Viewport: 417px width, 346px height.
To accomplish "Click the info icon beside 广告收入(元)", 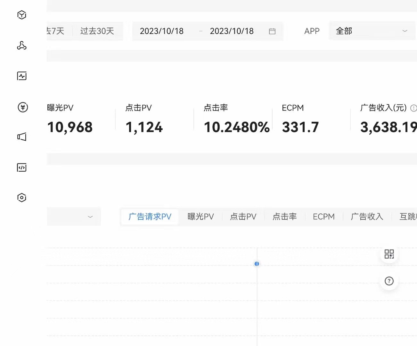I will pyautogui.click(x=413, y=108).
